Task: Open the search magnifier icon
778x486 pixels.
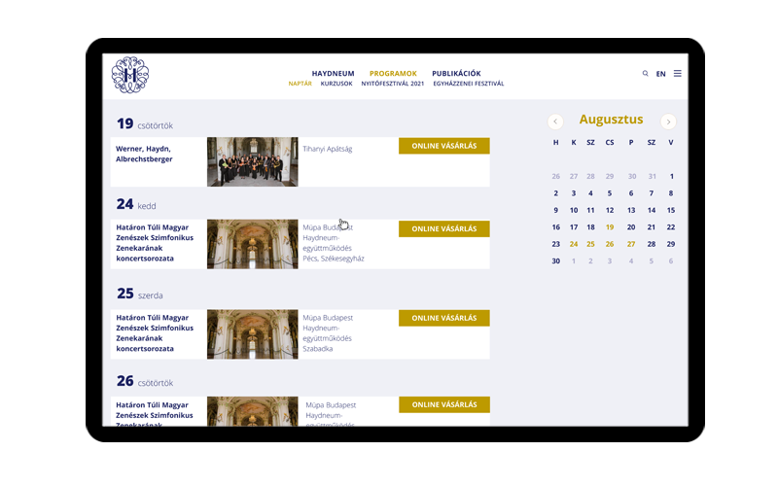Action: tap(646, 74)
